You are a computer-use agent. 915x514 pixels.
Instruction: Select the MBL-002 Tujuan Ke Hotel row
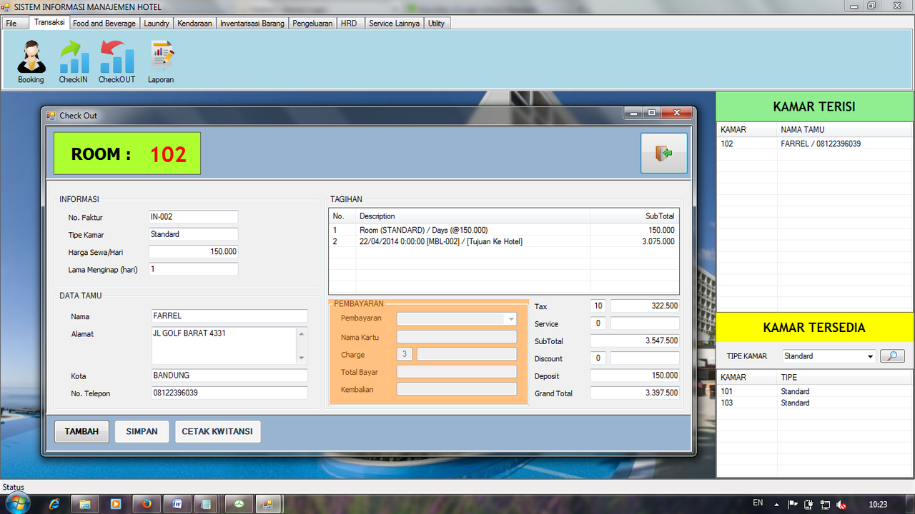[503, 241]
